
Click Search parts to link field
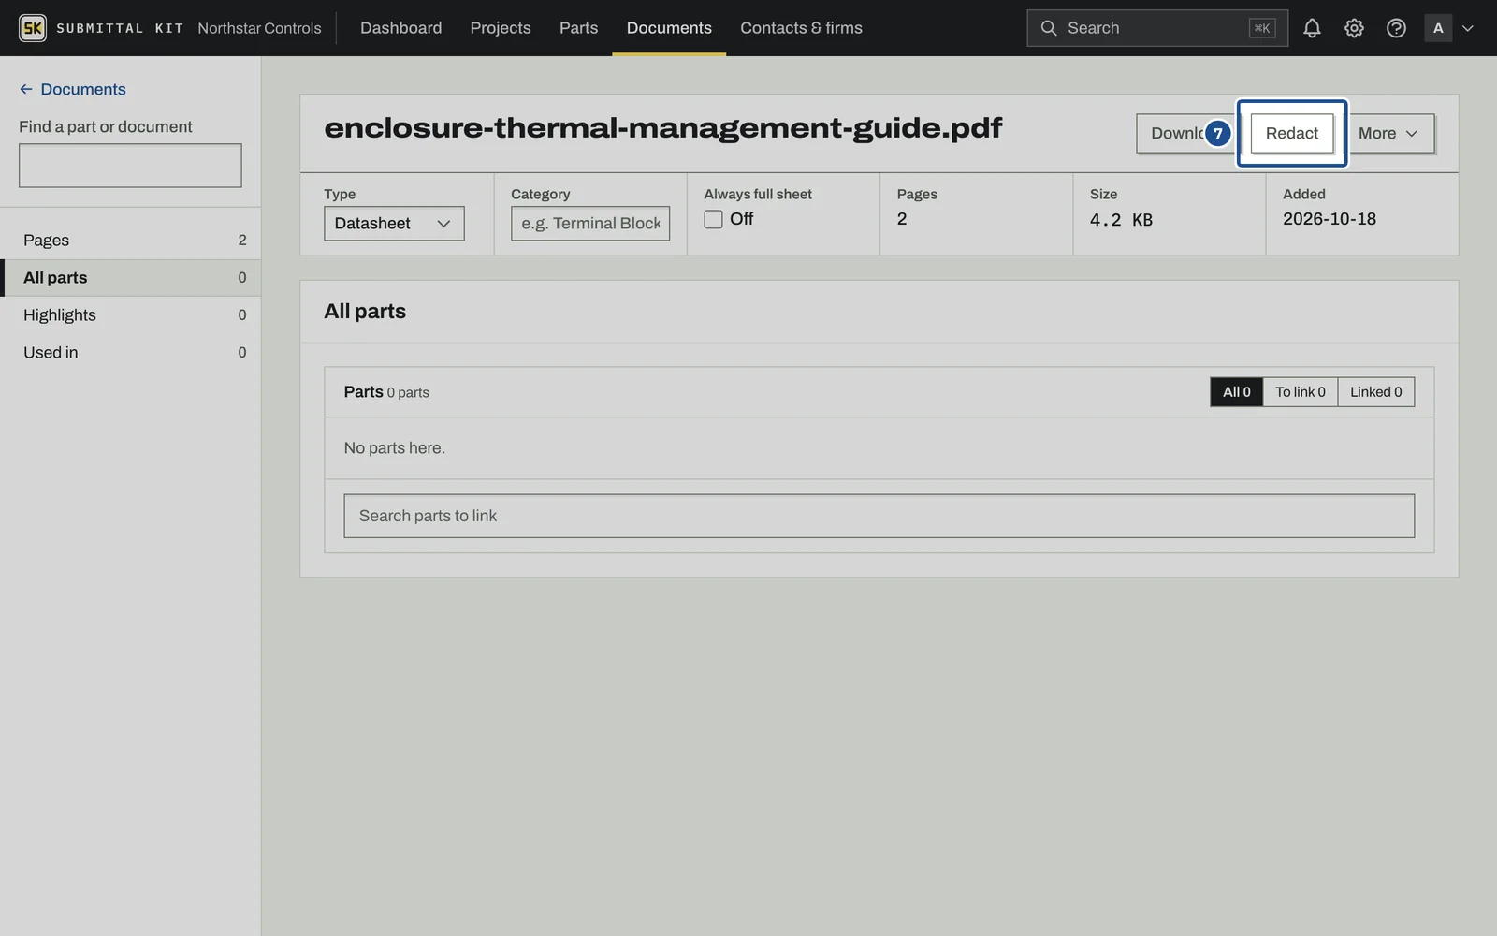coord(879,516)
